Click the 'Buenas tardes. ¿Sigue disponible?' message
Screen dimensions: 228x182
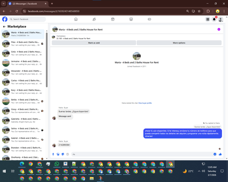click(73, 111)
